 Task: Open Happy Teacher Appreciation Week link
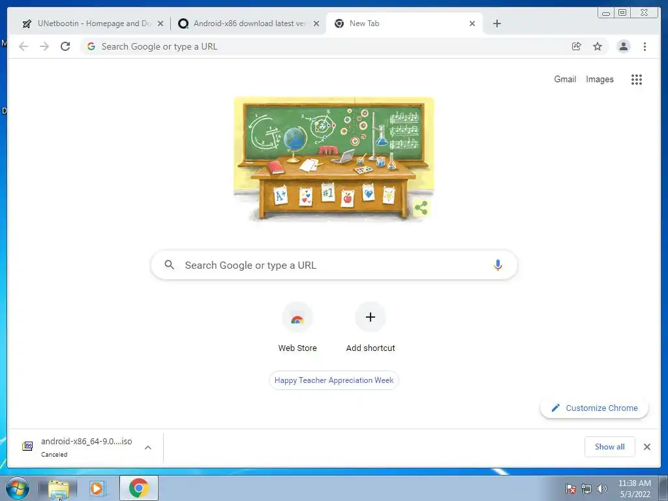(x=334, y=380)
